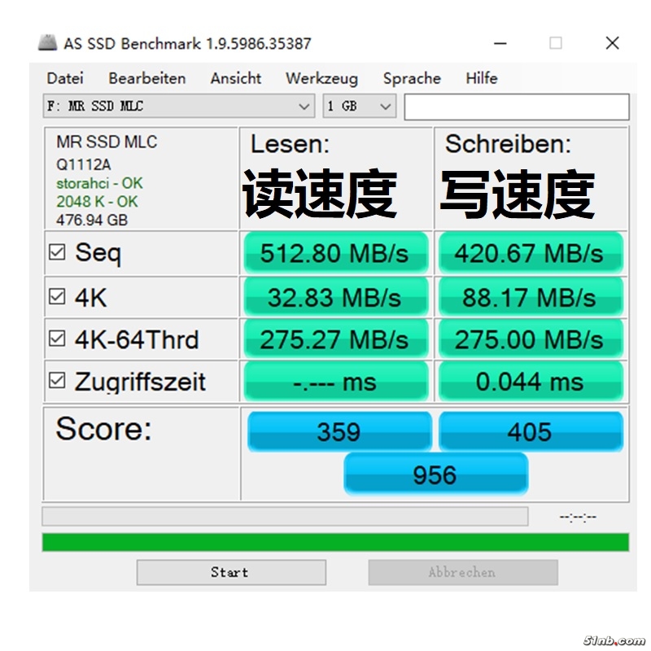The width and height of the screenshot is (651, 651).
Task: Click the read access time -.--- ms
Action: tap(336, 381)
